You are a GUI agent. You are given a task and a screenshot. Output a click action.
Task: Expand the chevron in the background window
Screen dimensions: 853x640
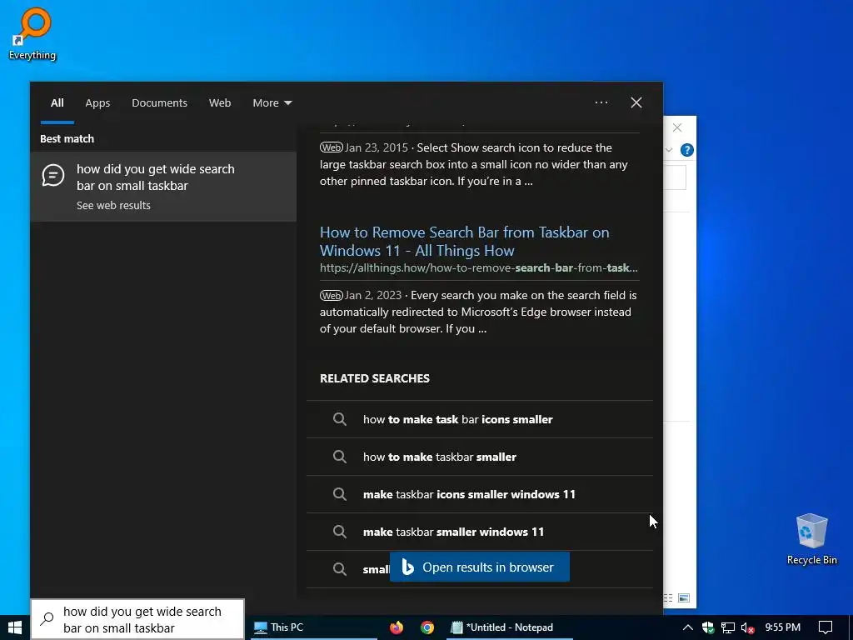point(669,150)
